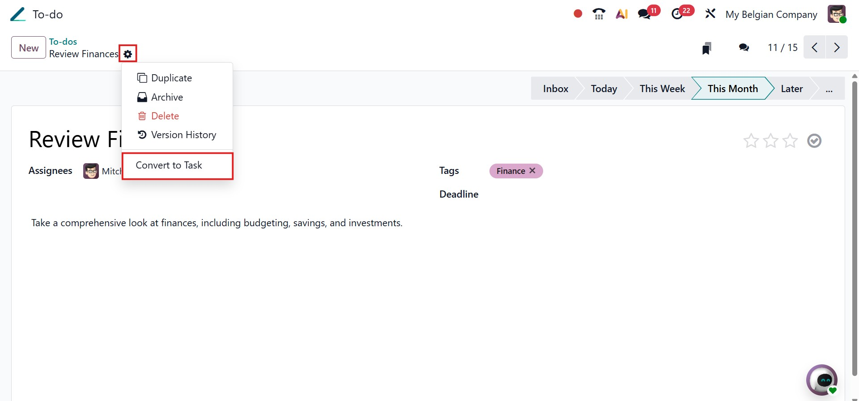Open the chatter comments icon
The image size is (859, 401).
(744, 47)
